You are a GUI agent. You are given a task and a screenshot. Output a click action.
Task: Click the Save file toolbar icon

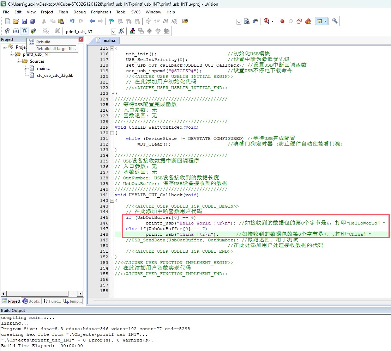click(x=24, y=21)
